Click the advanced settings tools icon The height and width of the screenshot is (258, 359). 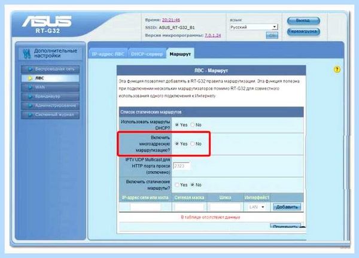pos(26,53)
